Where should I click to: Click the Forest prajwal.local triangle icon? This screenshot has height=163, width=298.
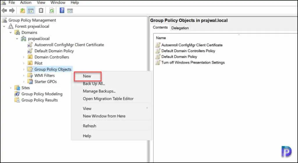point(11,26)
